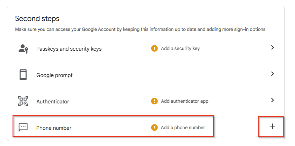Screen dimensions: 295x146
Task: Click Add authenticator app text
Action: pos(185,101)
